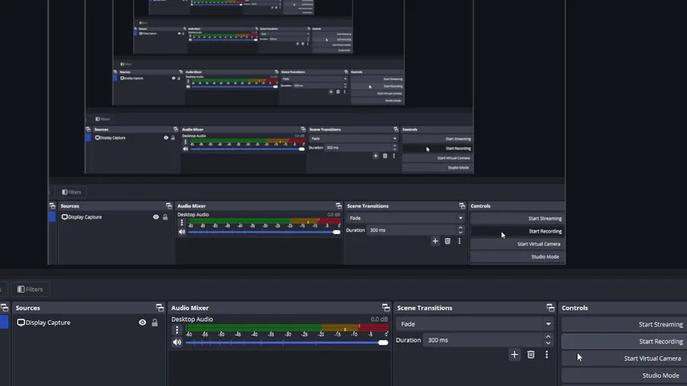This screenshot has height=386, width=687.
Task: Toggle Display Capture eye icon in largest mirrored preview
Action: [x=156, y=217]
